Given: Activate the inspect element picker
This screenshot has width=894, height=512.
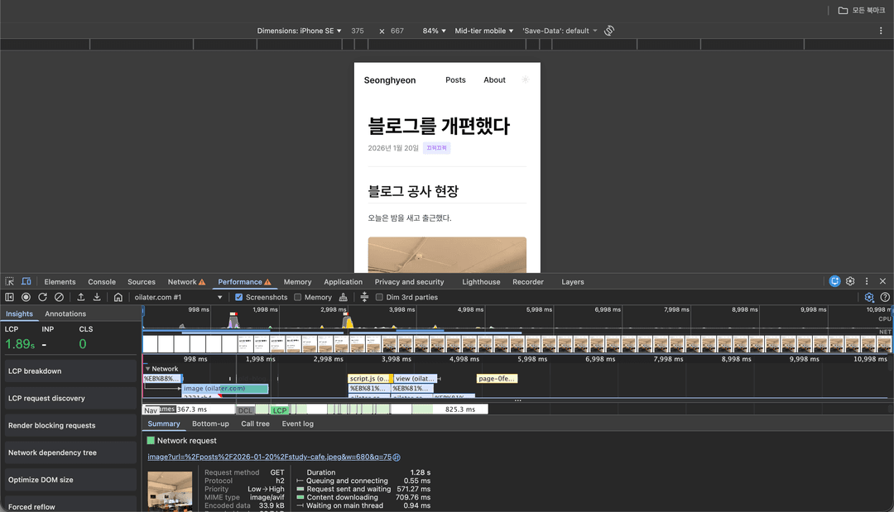Looking at the screenshot, I should click(x=9, y=281).
